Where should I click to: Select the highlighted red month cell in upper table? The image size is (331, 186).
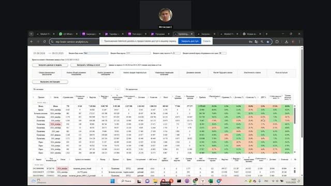click(x=55, y=124)
